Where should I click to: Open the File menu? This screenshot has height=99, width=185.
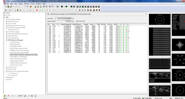click(8, 4)
